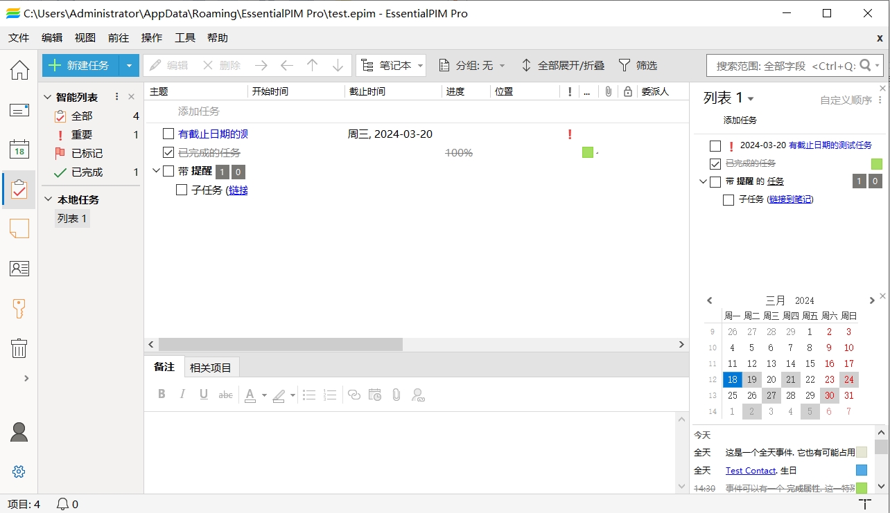
Task: Open settings gear in sidebar
Action: pyautogui.click(x=19, y=471)
